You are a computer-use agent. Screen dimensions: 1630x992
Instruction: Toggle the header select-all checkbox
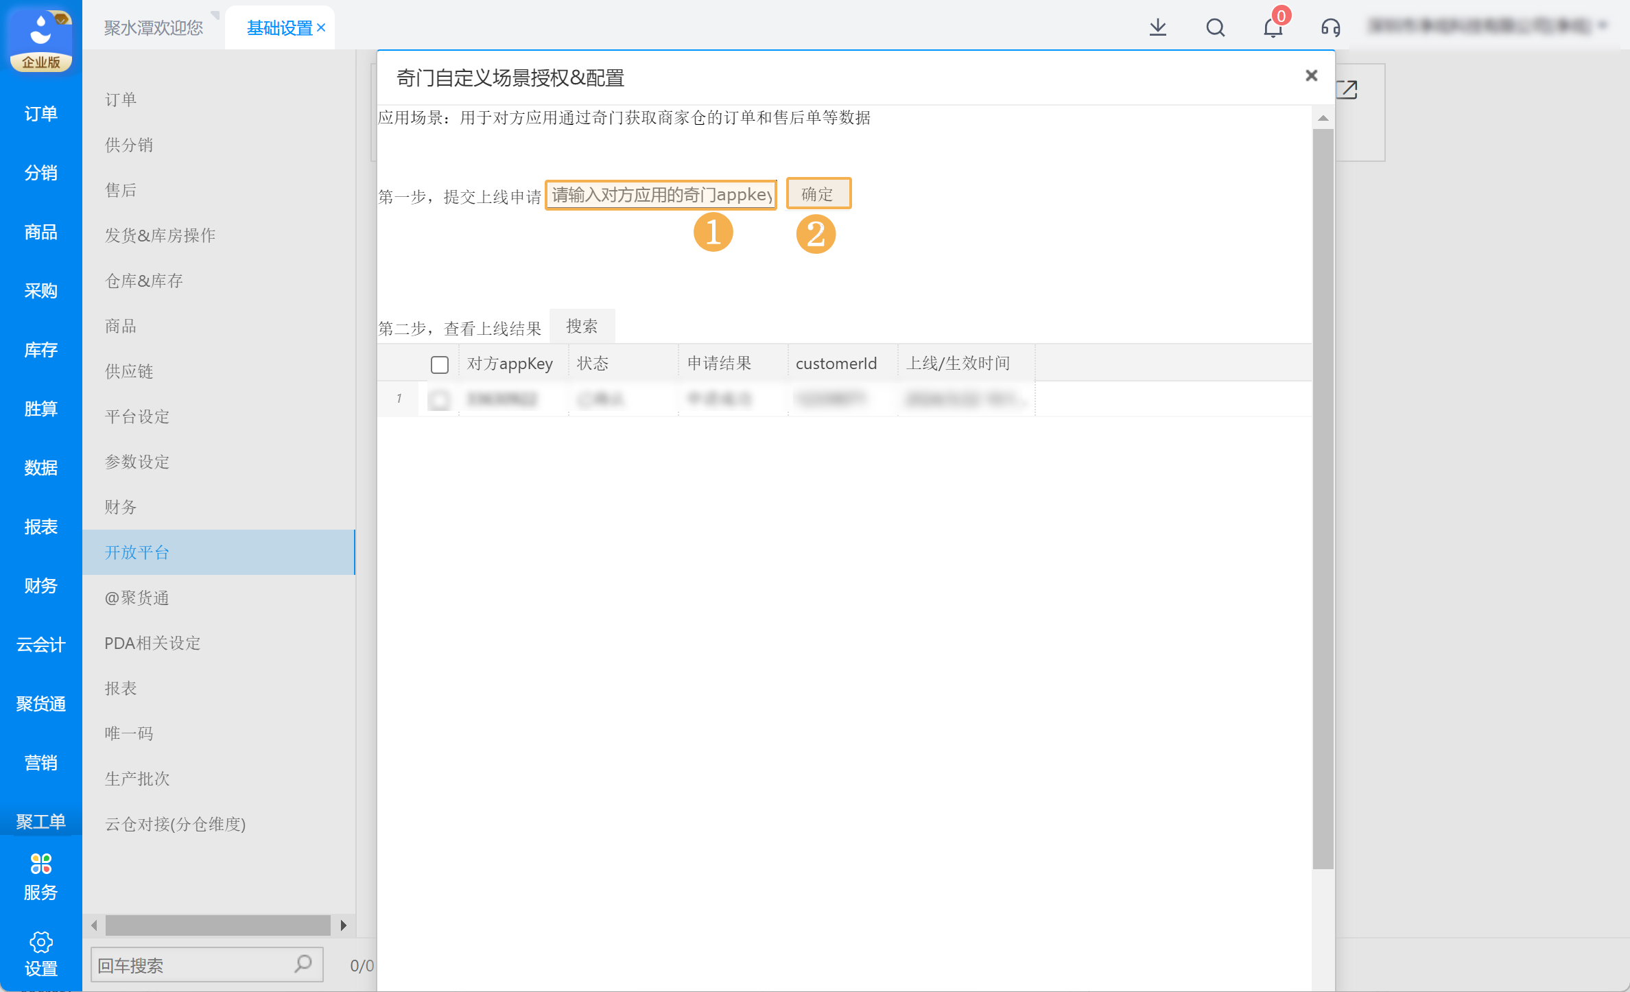tap(440, 364)
